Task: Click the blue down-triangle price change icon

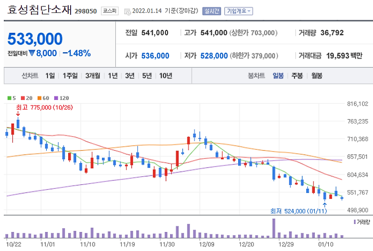Action: 32,53
